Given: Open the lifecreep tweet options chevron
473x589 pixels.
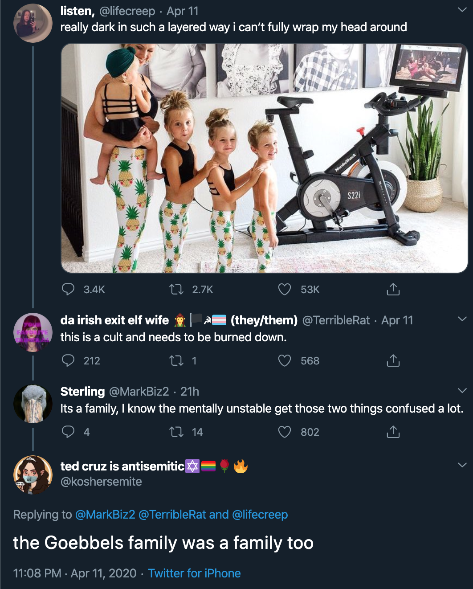Looking at the screenshot, I should [x=462, y=9].
